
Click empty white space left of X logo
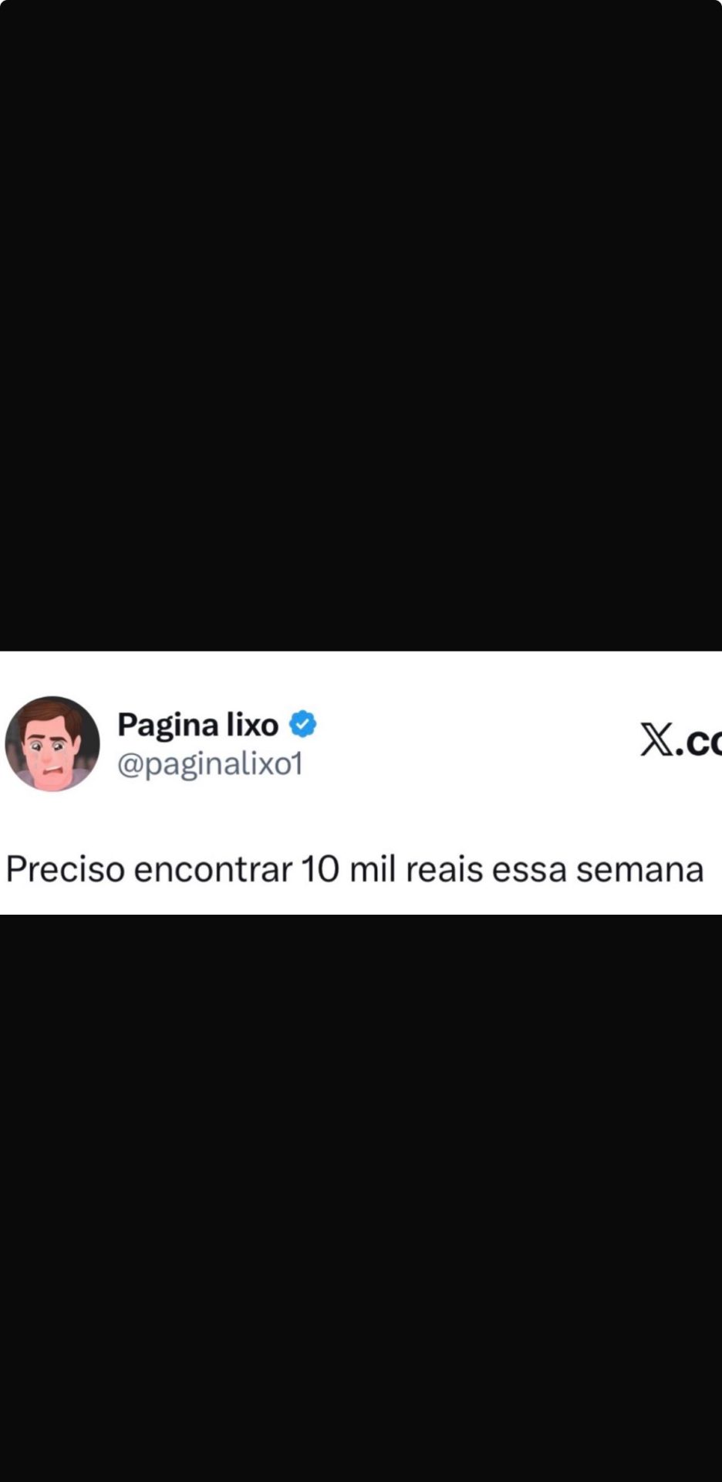click(x=478, y=739)
